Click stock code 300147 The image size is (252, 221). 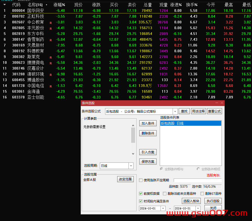pyautogui.click(x=18, y=39)
